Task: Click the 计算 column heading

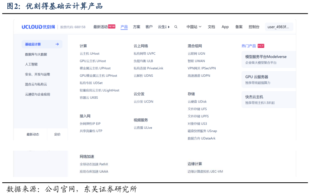Action: click(83, 46)
